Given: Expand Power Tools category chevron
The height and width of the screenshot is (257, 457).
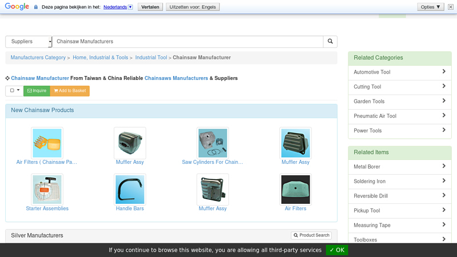Looking at the screenshot, I should pyautogui.click(x=444, y=130).
